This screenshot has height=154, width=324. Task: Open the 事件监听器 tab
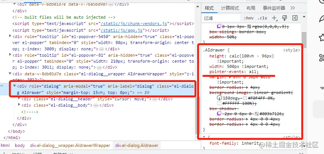(274, 8)
